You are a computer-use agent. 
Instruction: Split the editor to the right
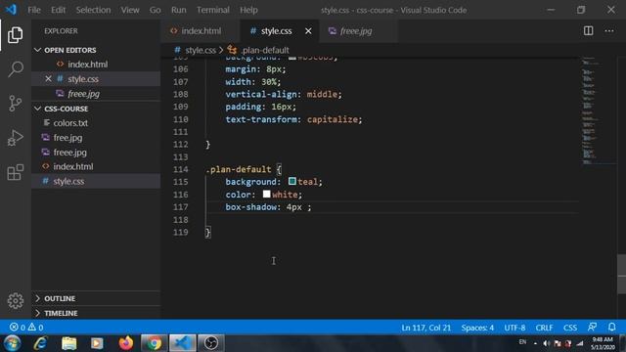[589, 30]
